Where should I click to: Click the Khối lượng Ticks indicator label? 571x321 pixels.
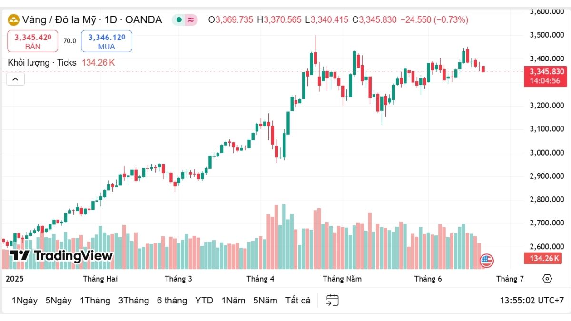[42, 62]
